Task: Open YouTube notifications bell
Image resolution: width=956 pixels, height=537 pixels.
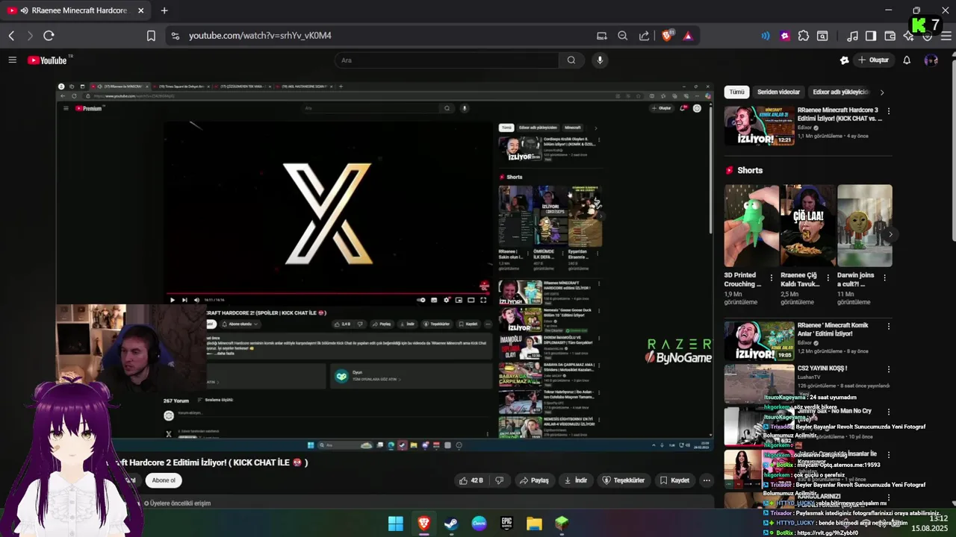Action: tap(907, 60)
